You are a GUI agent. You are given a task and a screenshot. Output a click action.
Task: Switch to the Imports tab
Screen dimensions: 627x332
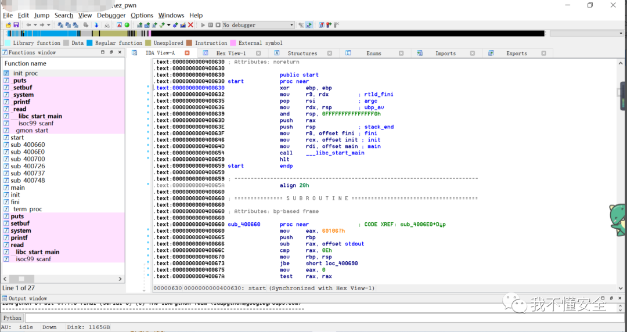[x=445, y=53]
